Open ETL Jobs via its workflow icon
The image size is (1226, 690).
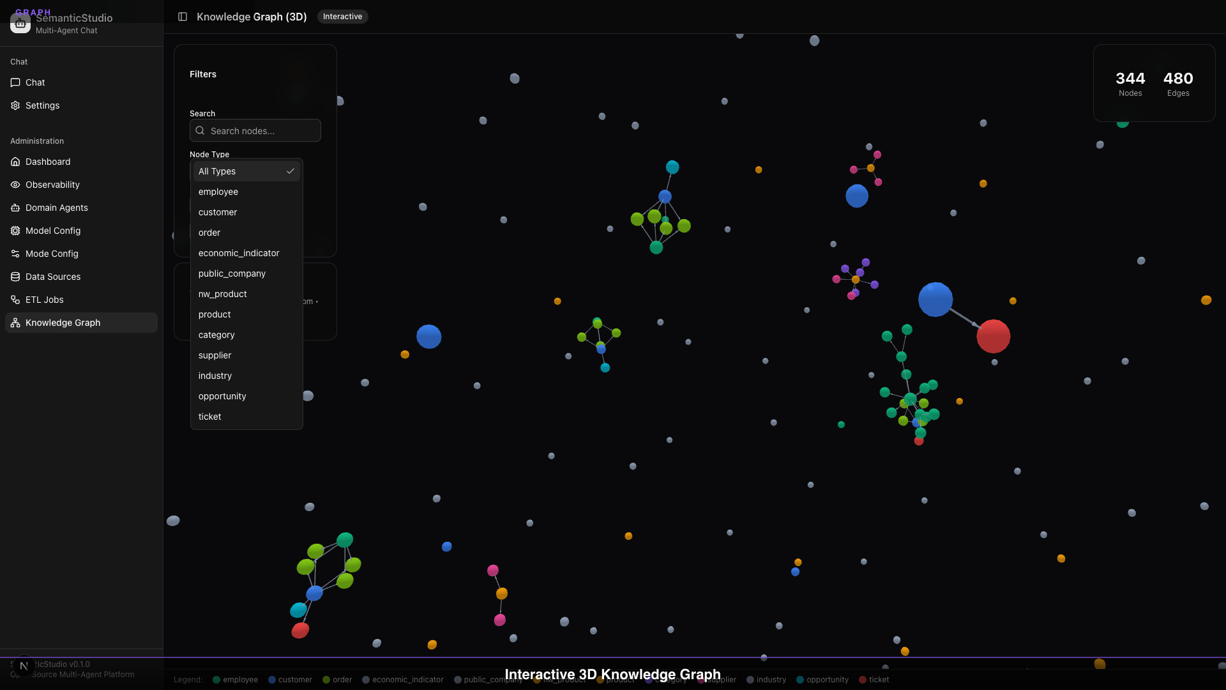pyautogui.click(x=15, y=300)
